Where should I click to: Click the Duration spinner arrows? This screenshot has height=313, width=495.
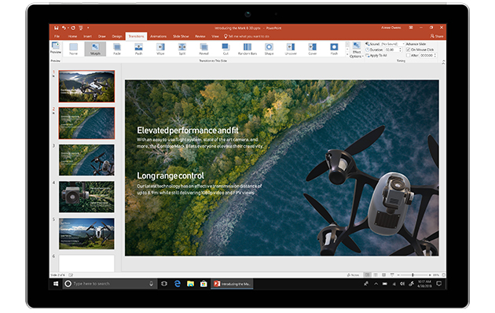[400, 50]
